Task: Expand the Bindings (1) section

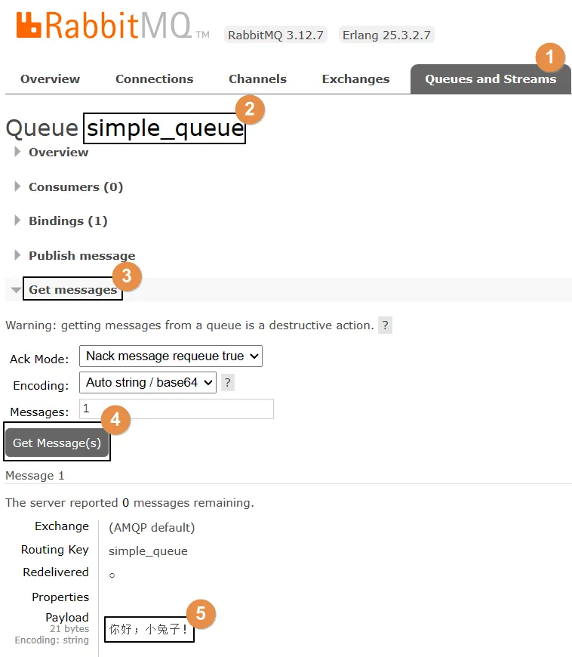Action: [68, 221]
